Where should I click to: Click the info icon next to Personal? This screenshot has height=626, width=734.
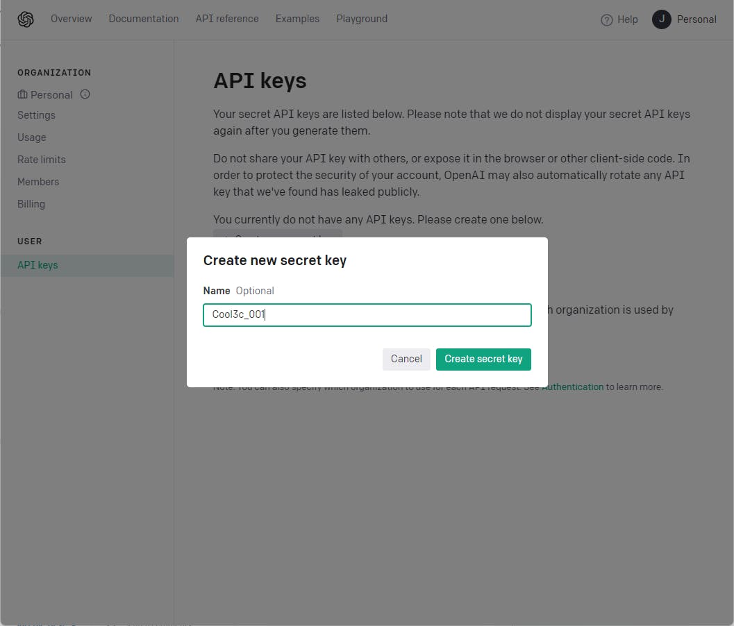(85, 94)
